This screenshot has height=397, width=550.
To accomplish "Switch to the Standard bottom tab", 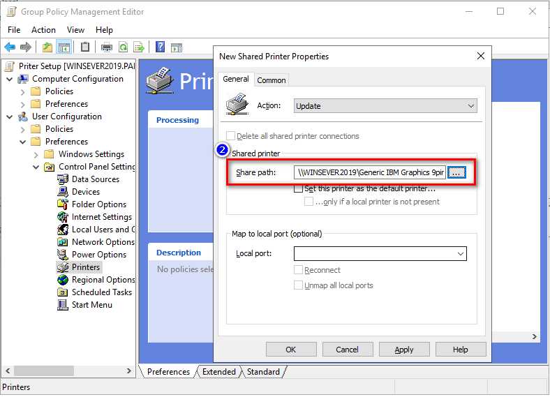I will point(263,372).
